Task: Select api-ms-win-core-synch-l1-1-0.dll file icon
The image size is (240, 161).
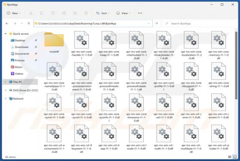Action: click(54, 102)
